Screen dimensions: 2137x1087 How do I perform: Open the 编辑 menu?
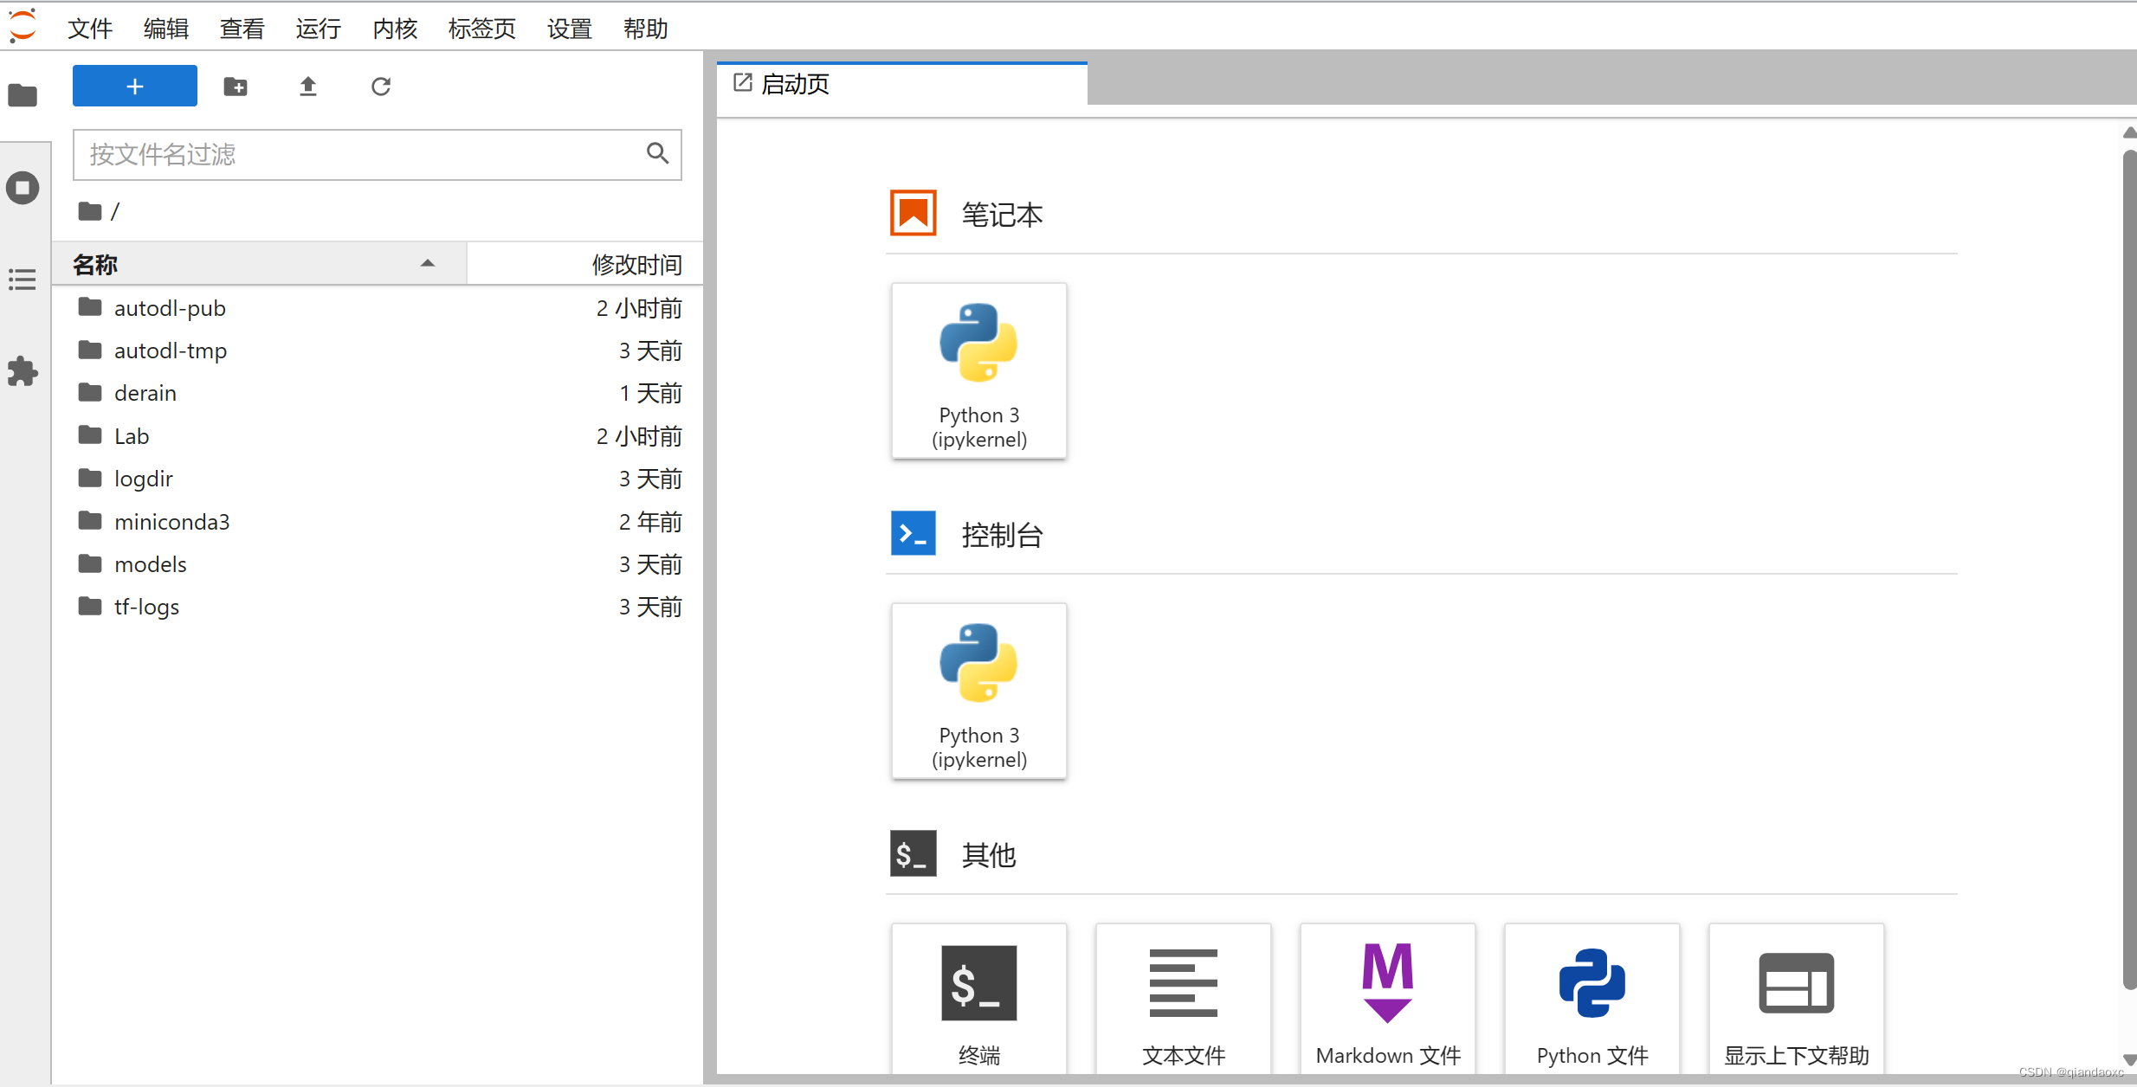[166, 29]
